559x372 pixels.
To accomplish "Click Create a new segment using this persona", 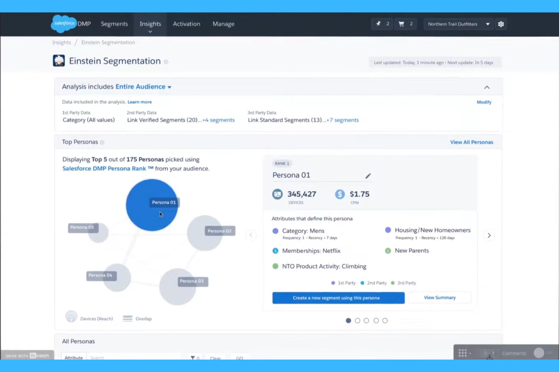I will click(338, 298).
